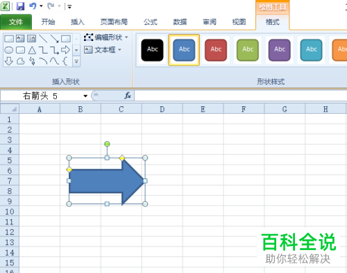Open the 文件 tab
347x273 pixels.
pyautogui.click(x=16, y=22)
